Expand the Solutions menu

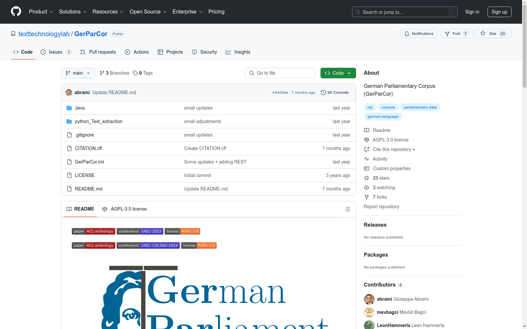[x=73, y=12]
